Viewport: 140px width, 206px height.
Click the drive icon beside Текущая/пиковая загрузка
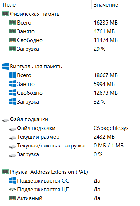tap(12, 147)
